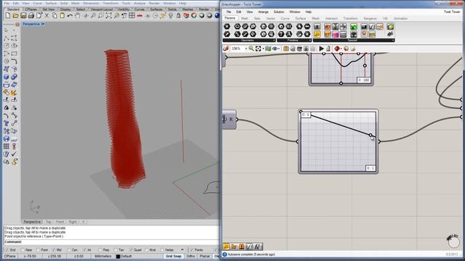Click the black Default layer color swatch

[118, 256]
